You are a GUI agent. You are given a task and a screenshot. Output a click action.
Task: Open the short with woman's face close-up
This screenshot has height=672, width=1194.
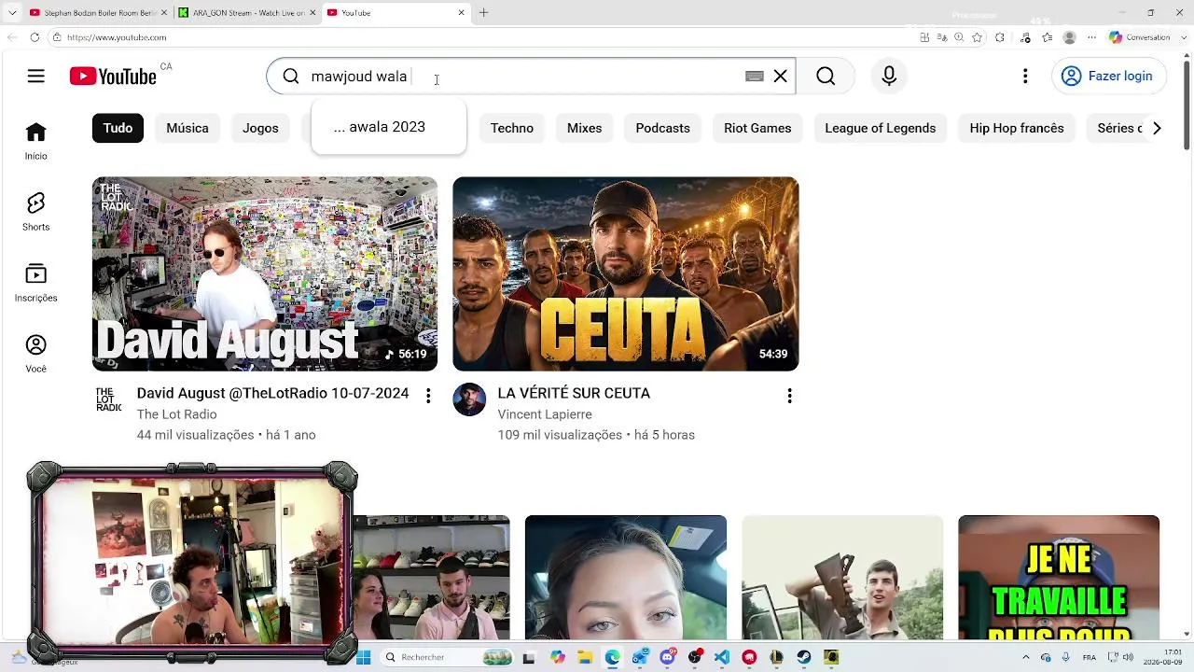[626, 578]
